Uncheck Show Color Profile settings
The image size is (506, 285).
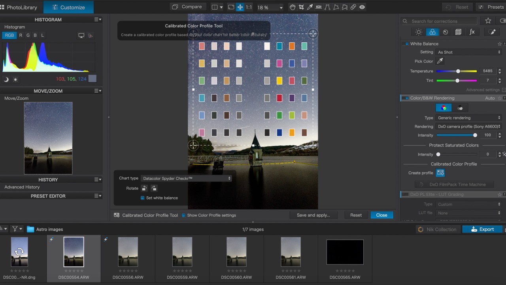point(183,215)
